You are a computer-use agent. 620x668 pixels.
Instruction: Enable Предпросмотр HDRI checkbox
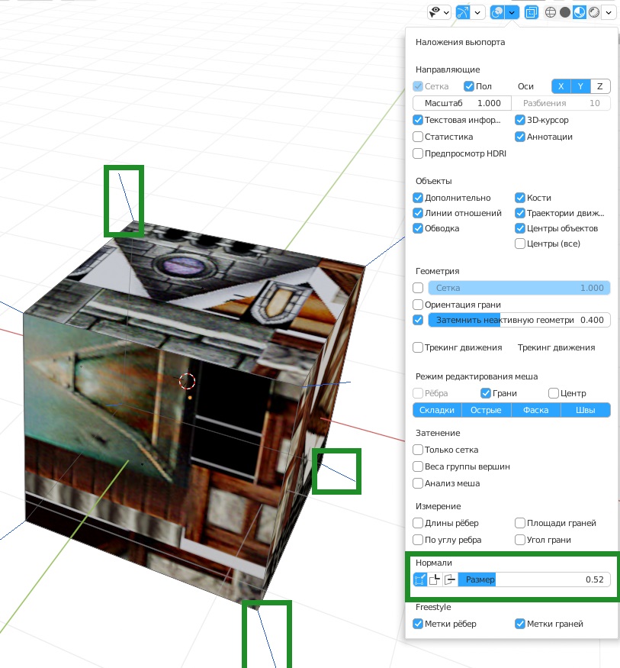(x=418, y=153)
